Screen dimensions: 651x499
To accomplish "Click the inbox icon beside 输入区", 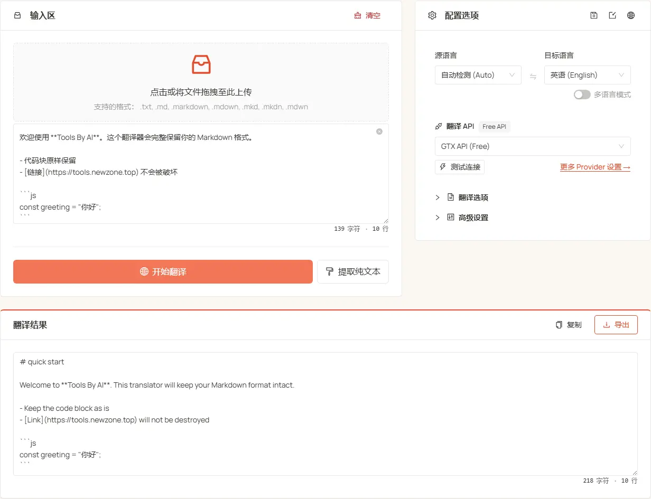I will (x=17, y=15).
